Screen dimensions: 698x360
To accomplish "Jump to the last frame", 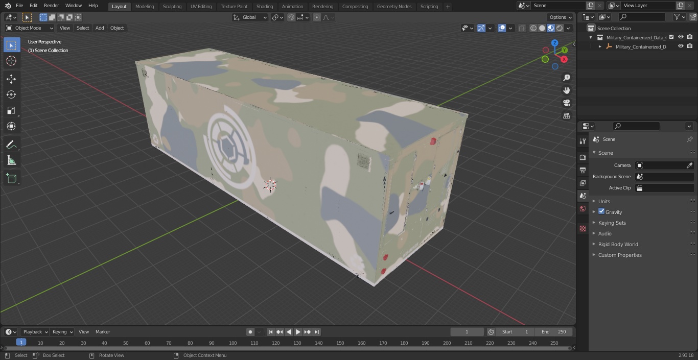I will 316,332.
